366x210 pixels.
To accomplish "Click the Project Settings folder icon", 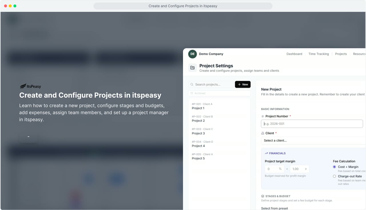I will click(192, 68).
